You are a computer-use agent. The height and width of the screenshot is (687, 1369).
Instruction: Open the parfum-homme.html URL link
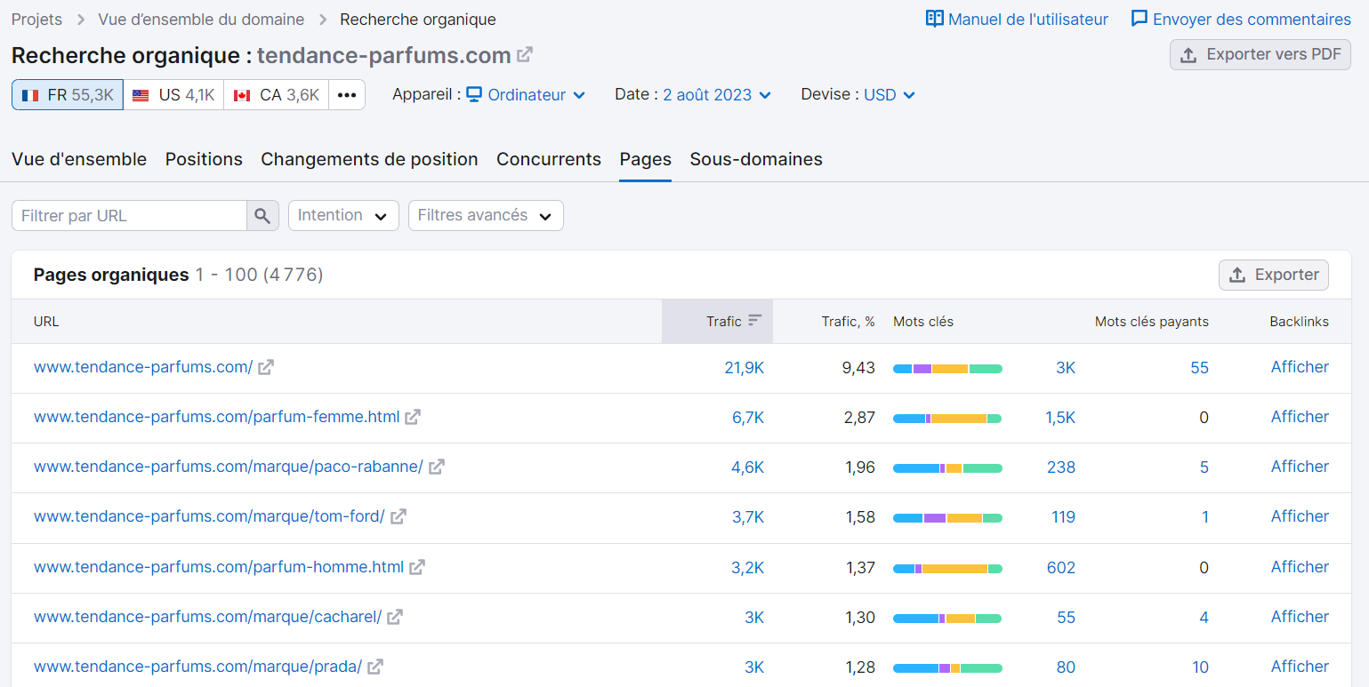[219, 567]
